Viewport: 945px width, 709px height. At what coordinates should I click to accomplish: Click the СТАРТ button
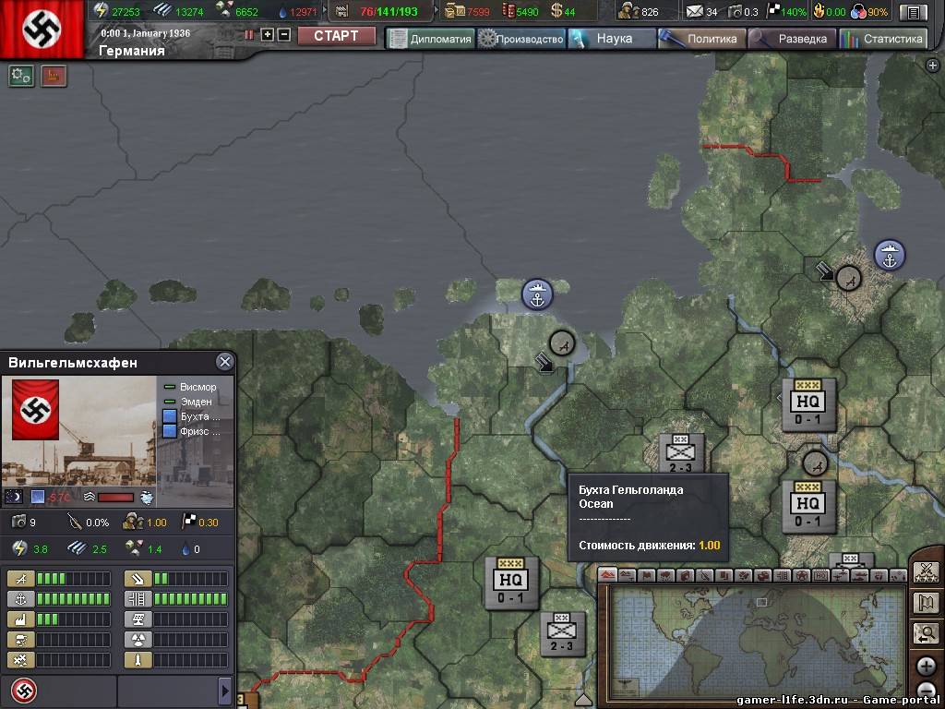tap(336, 37)
